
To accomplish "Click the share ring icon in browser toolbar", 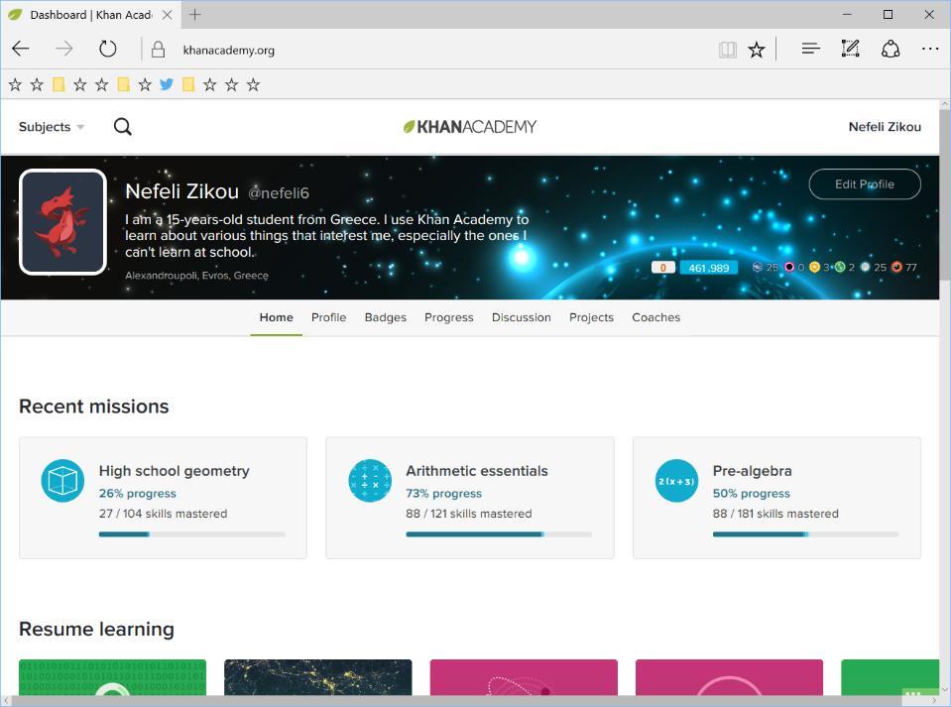I will pyautogui.click(x=891, y=49).
